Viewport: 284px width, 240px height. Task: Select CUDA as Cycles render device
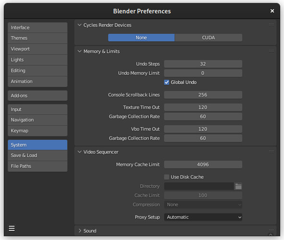[209, 37]
